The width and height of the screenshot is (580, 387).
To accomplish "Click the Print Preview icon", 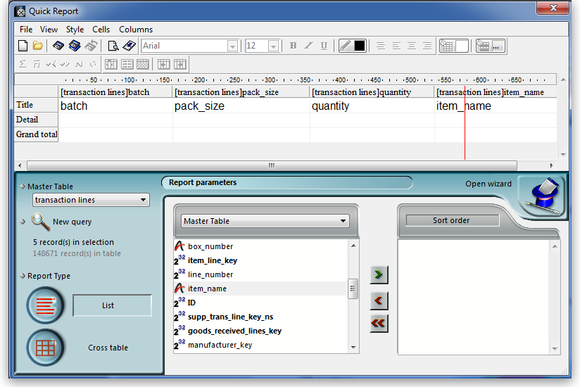I will [x=113, y=46].
